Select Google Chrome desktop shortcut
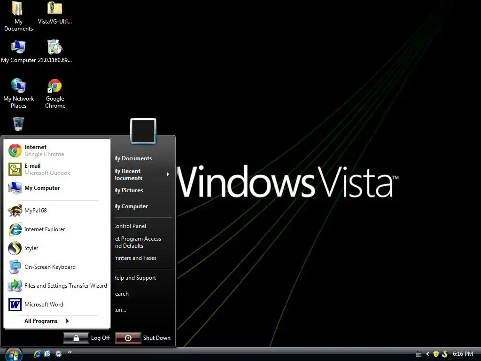Screen dimensions: 481x361 (55, 94)
